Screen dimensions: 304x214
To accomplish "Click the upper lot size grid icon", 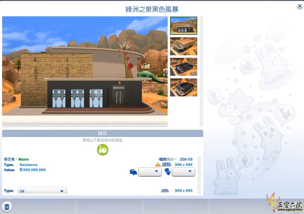I will [x=166, y=164].
